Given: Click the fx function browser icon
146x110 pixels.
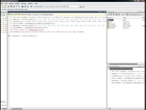Looking at the screenshot, I should (9, 36).
